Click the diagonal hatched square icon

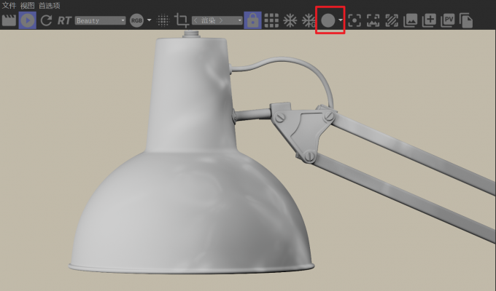tap(392, 20)
